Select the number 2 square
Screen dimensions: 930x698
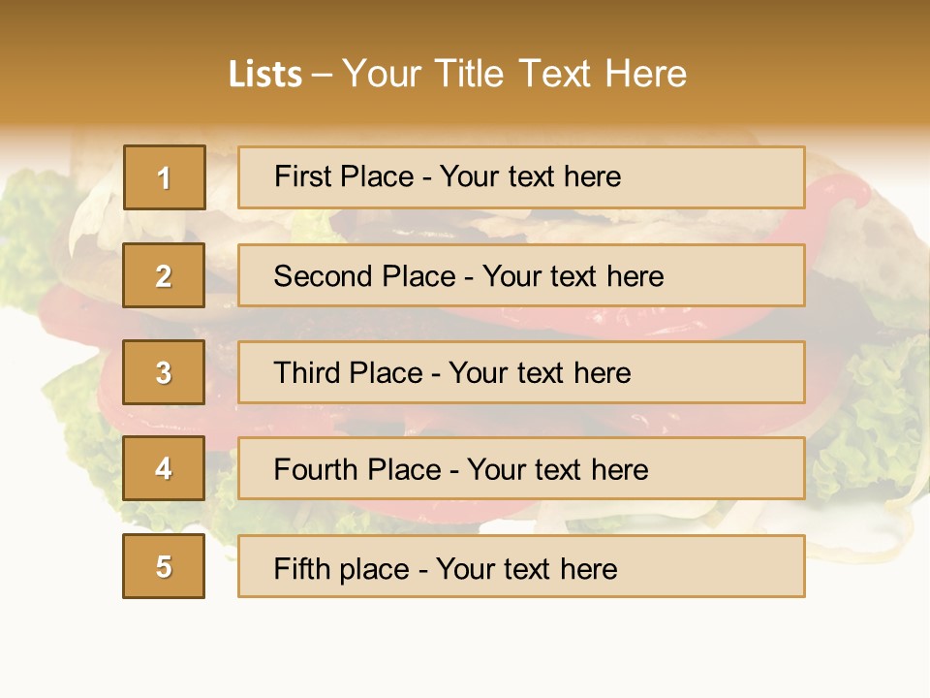coord(165,275)
